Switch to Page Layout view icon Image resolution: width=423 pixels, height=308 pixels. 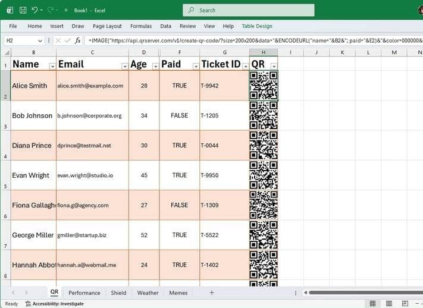pos(388,304)
